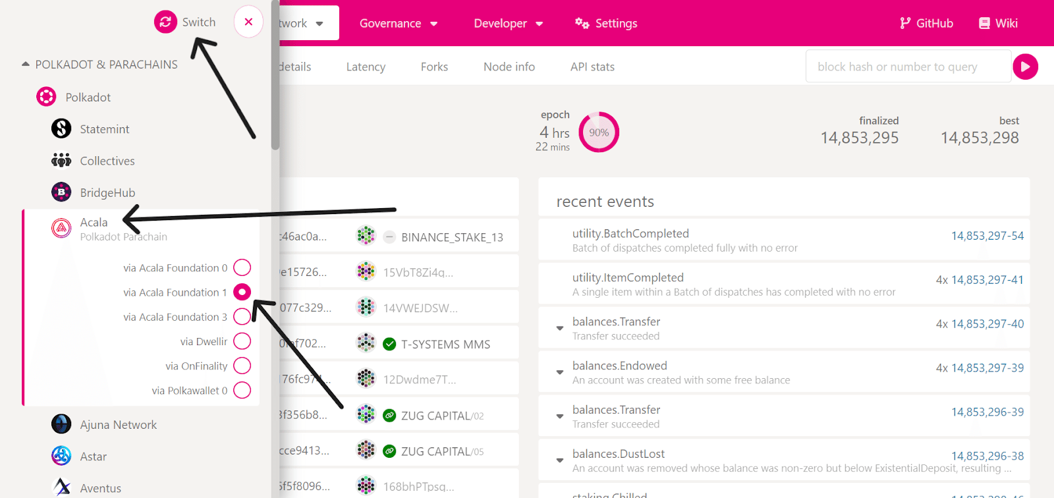Click ZUG CAPITAL/02 verified identity badge

tap(389, 415)
